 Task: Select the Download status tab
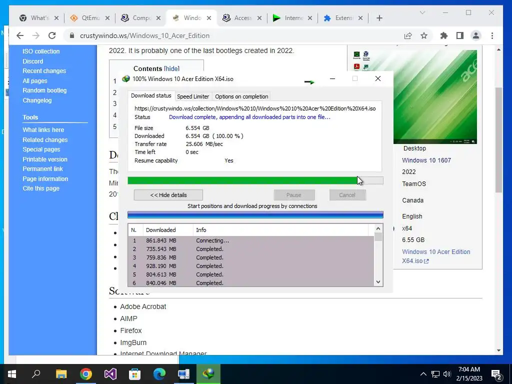[x=151, y=95]
